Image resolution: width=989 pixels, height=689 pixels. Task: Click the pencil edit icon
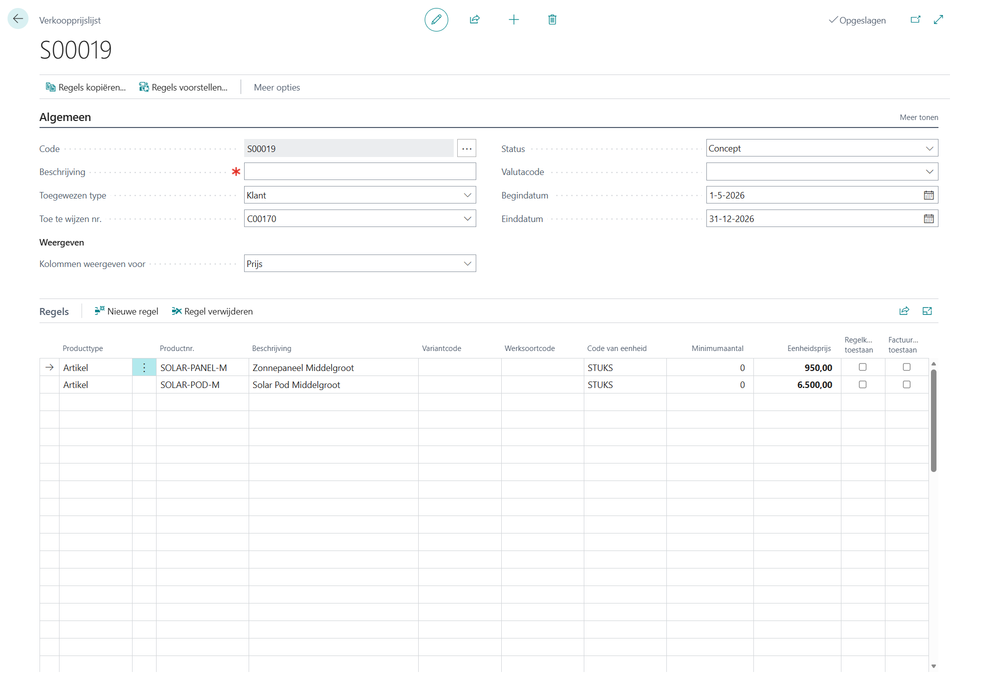click(436, 20)
